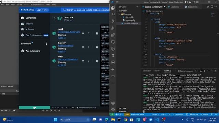Viewport: 219px width, 123px height.
Task: Add a new terminal with plus icon
Action: click(195, 71)
